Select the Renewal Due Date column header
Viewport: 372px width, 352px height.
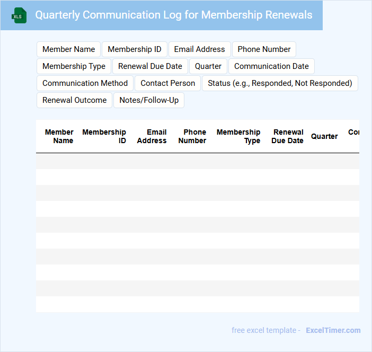click(288, 136)
